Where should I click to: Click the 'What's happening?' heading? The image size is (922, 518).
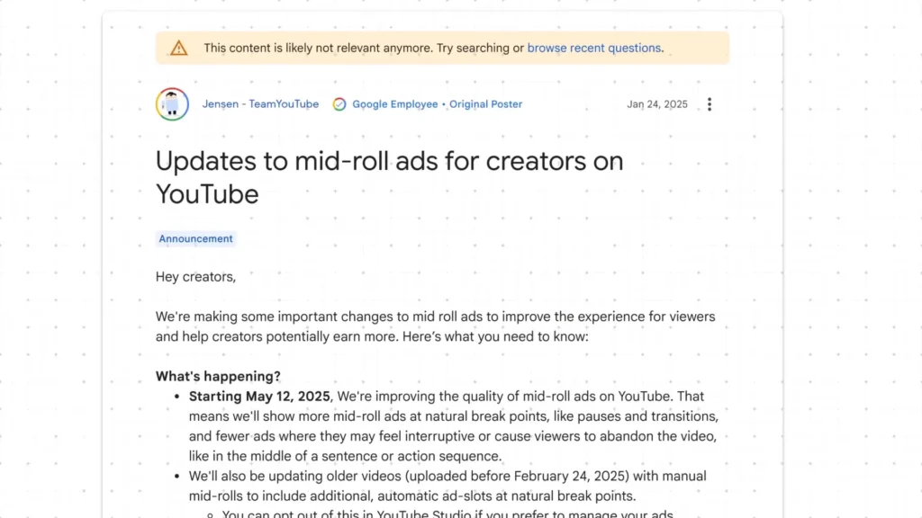[218, 376]
